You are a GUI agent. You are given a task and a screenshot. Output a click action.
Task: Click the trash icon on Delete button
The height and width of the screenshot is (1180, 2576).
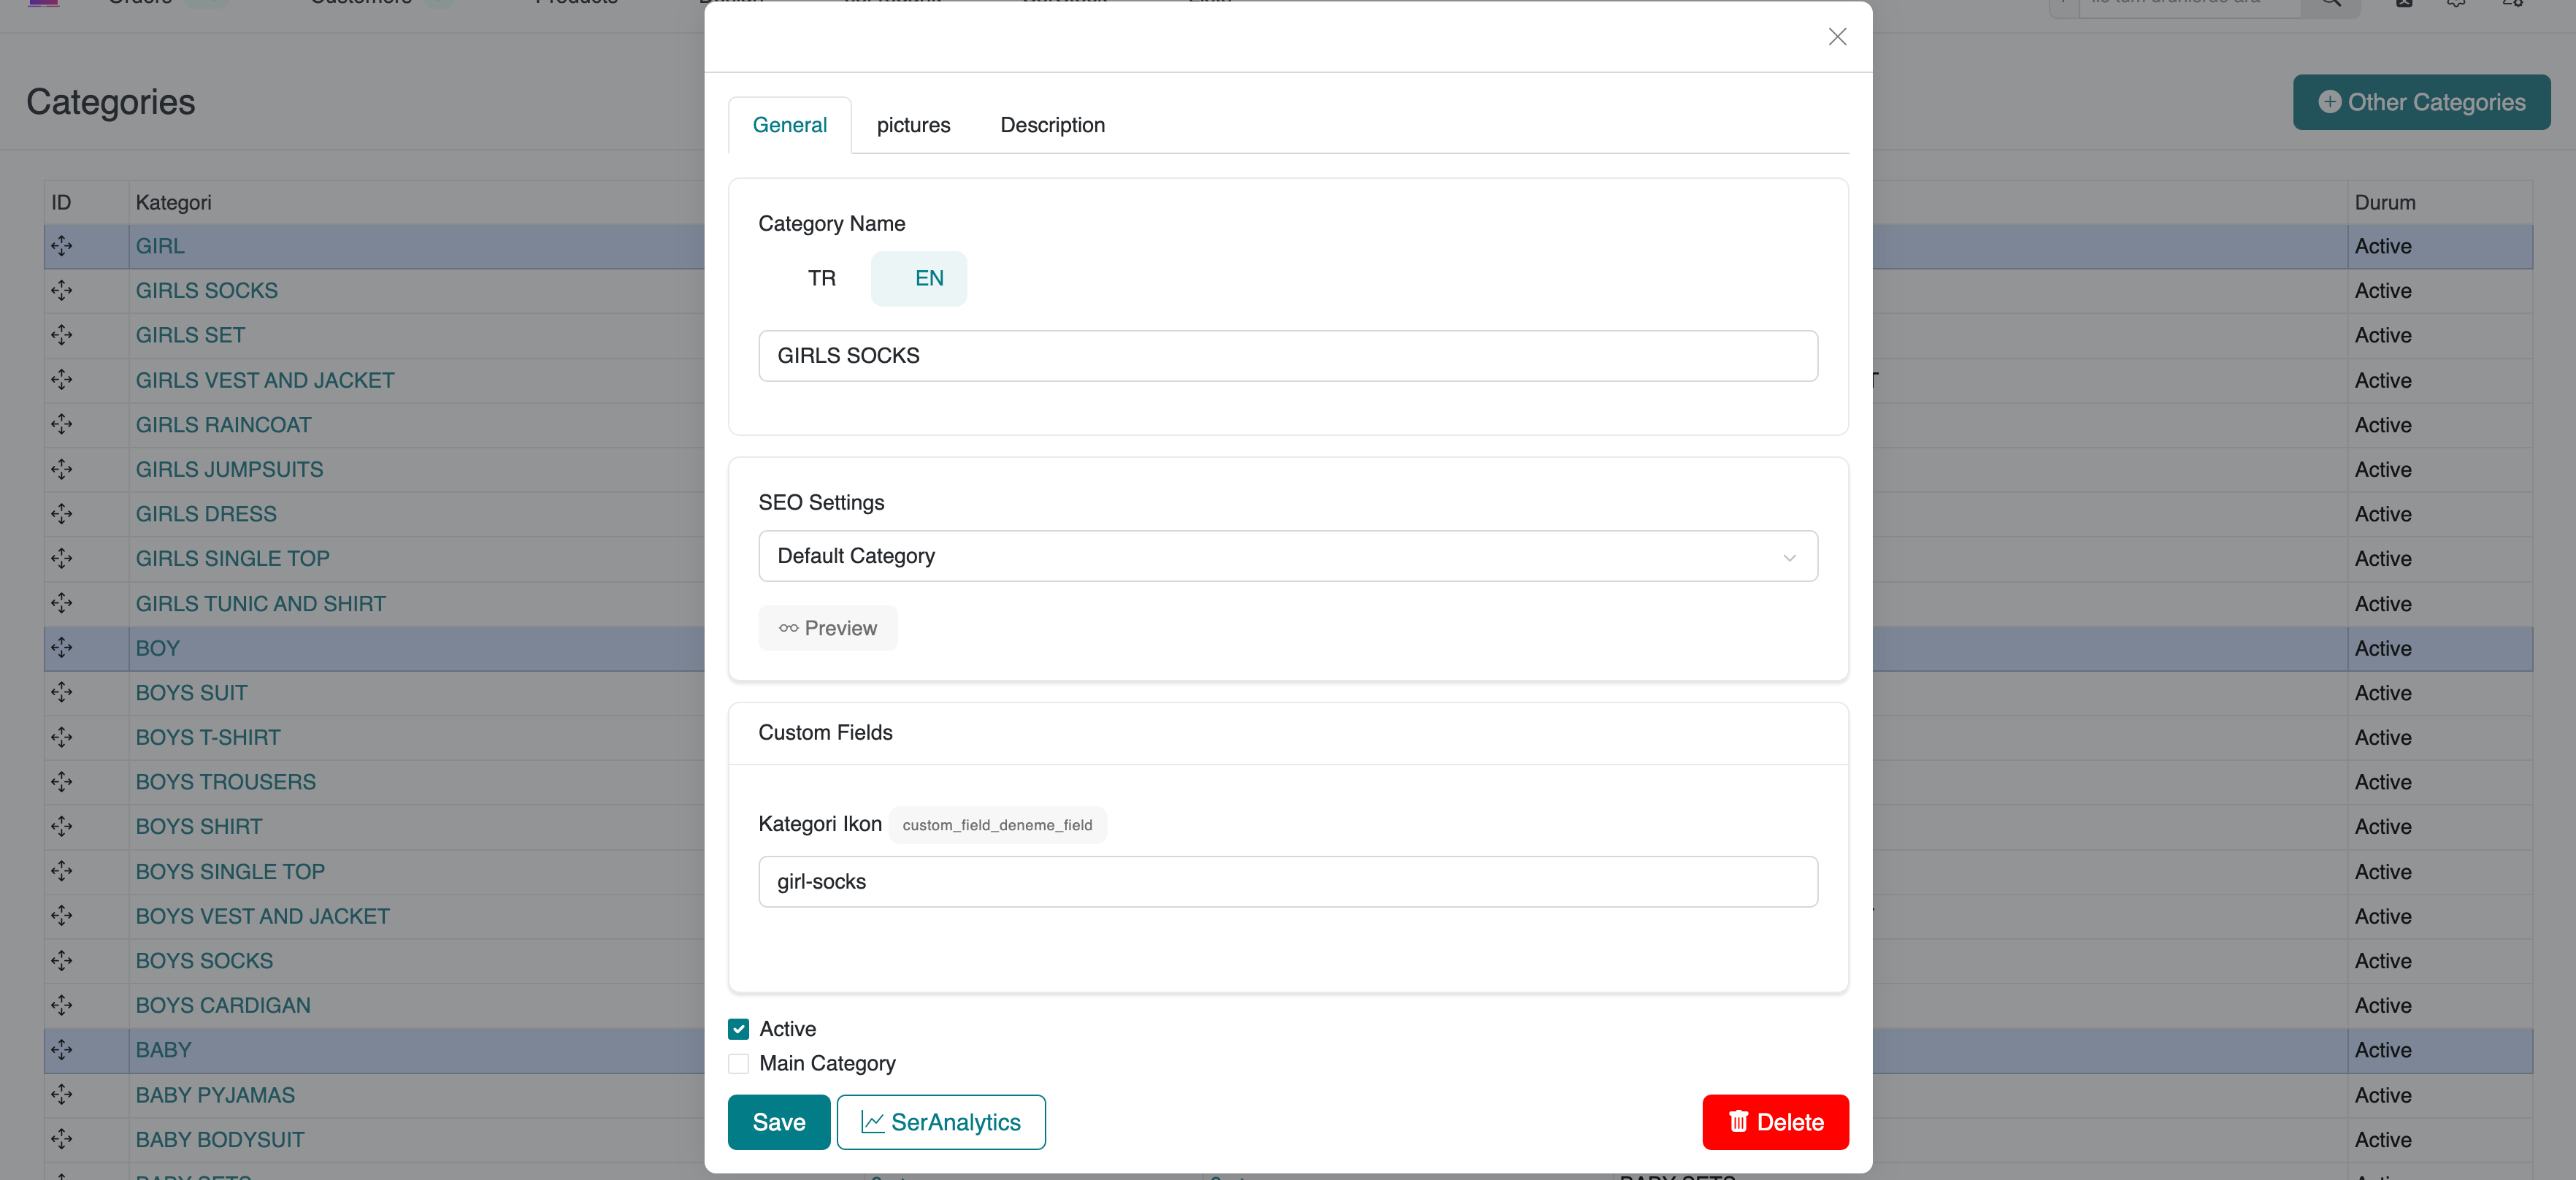pos(1738,1122)
